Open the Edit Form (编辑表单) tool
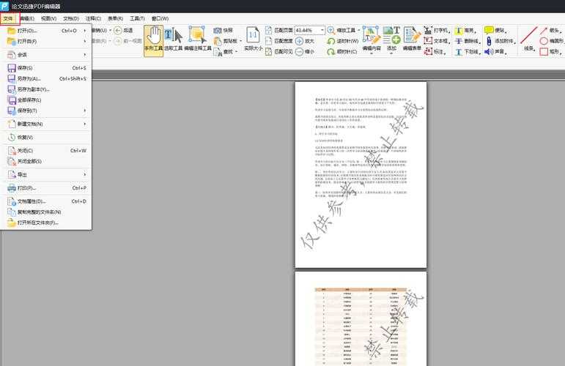565x366 pixels. [412, 40]
